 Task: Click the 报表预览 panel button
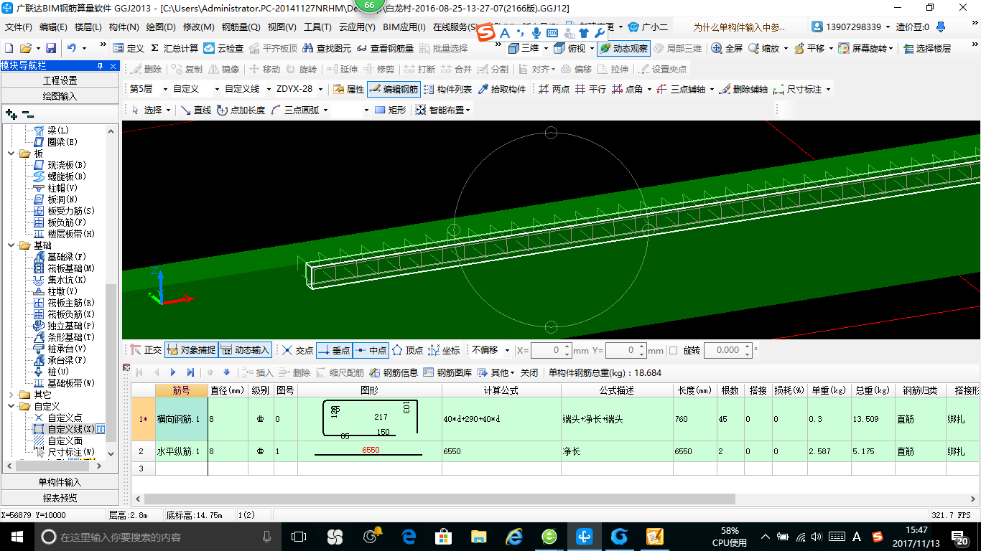pyautogui.click(x=60, y=497)
